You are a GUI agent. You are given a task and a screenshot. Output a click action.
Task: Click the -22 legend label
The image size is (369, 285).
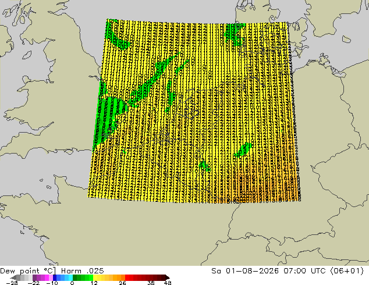(34, 283)
